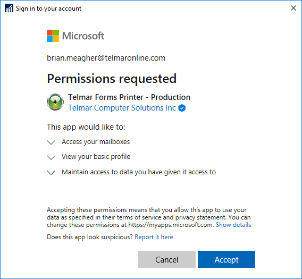Click 'Does this app look suspicious?' text
This screenshot has width=302, height=279.
90,237
